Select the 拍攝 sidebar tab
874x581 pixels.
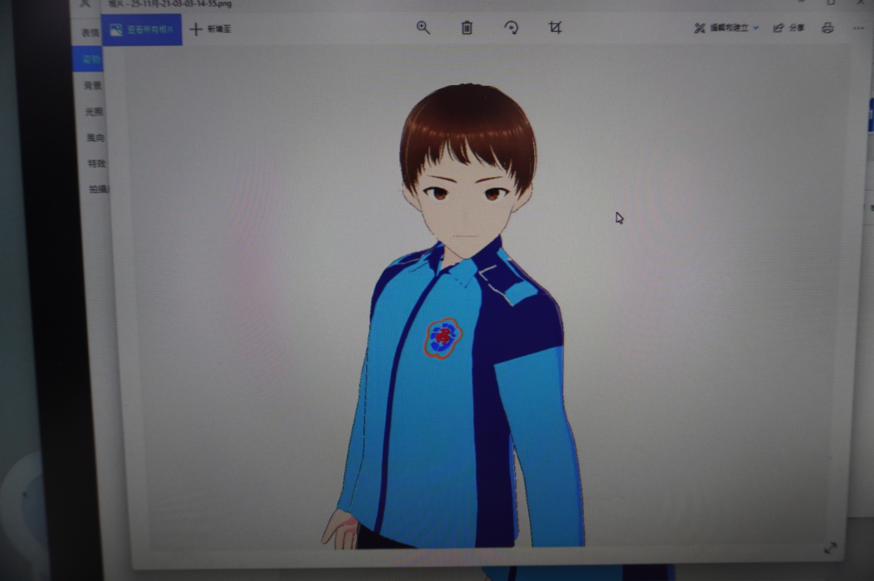point(99,190)
